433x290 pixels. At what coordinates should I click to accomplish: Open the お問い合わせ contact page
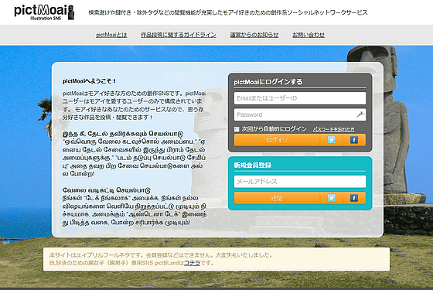[x=309, y=35]
